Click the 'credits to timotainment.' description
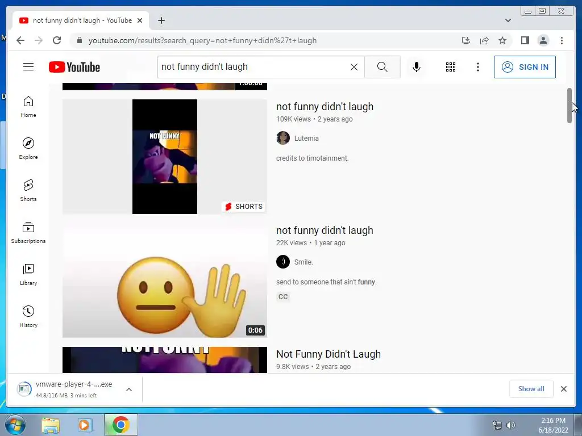Viewport: 582px width, 436px height. pyautogui.click(x=312, y=158)
